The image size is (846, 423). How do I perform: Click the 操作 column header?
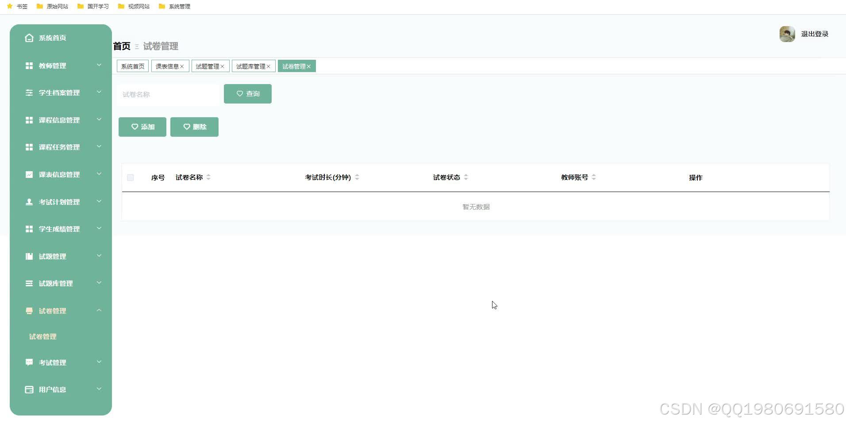click(696, 178)
